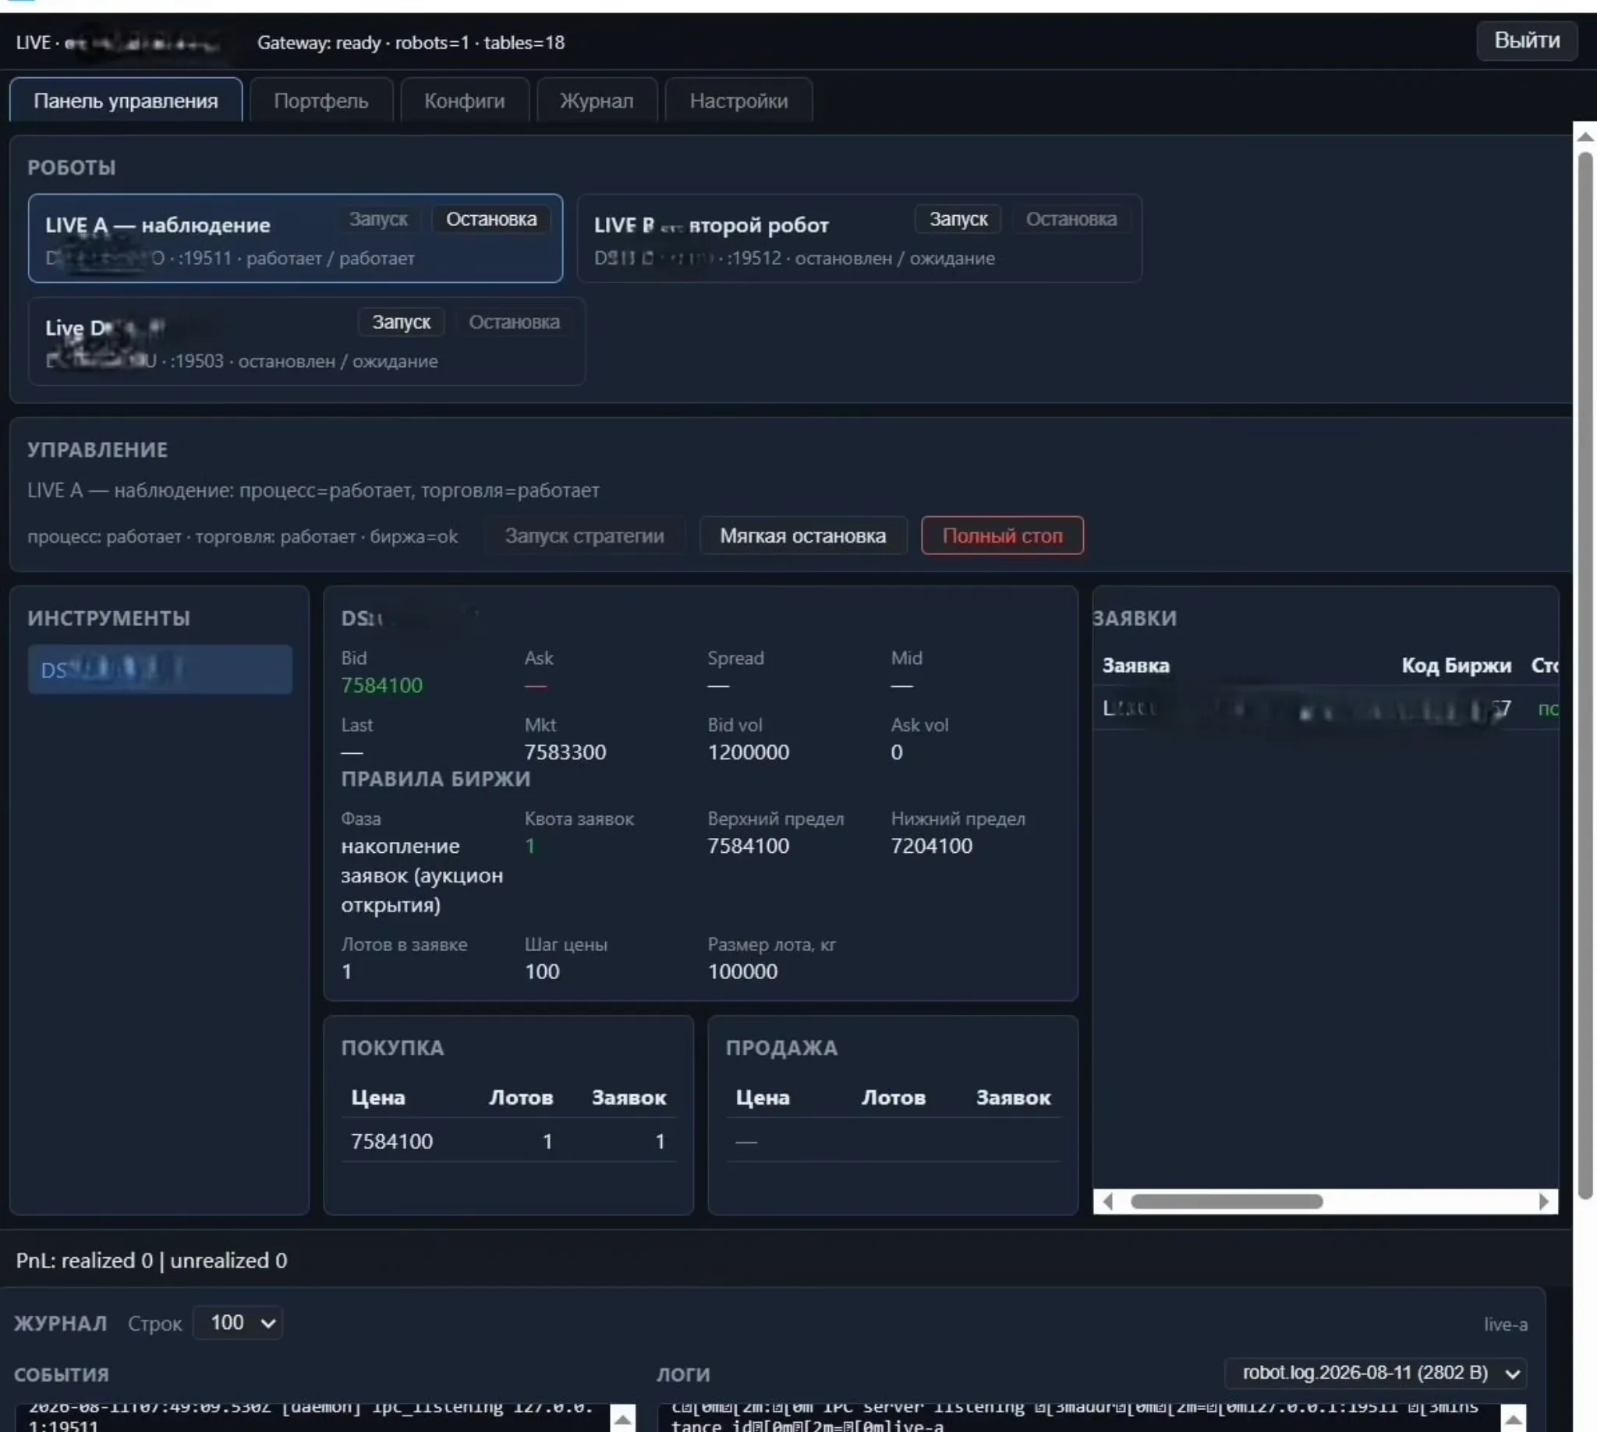Switch to the Конфиги tab

[x=465, y=101]
